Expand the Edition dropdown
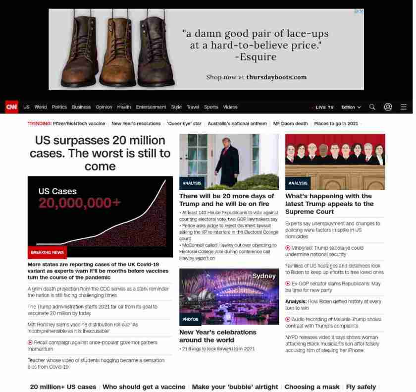Screen dimensions: 416x392 click(351, 107)
